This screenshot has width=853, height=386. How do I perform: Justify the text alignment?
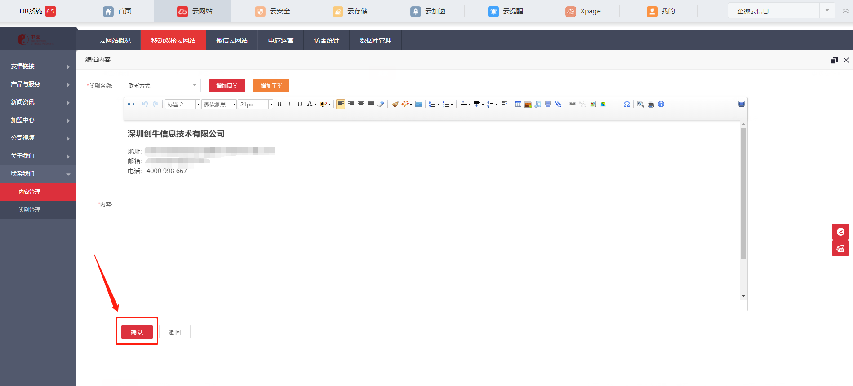tap(371, 104)
